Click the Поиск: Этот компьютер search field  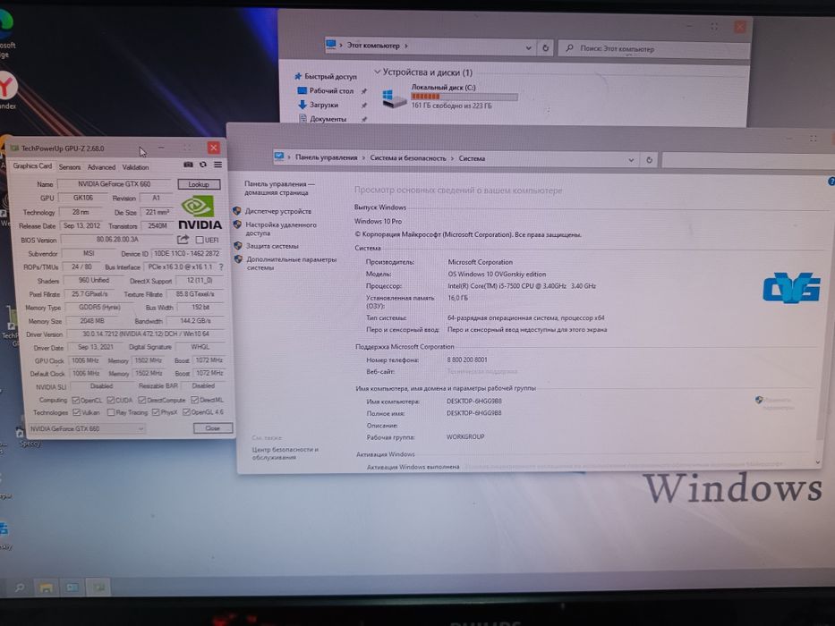pos(654,49)
